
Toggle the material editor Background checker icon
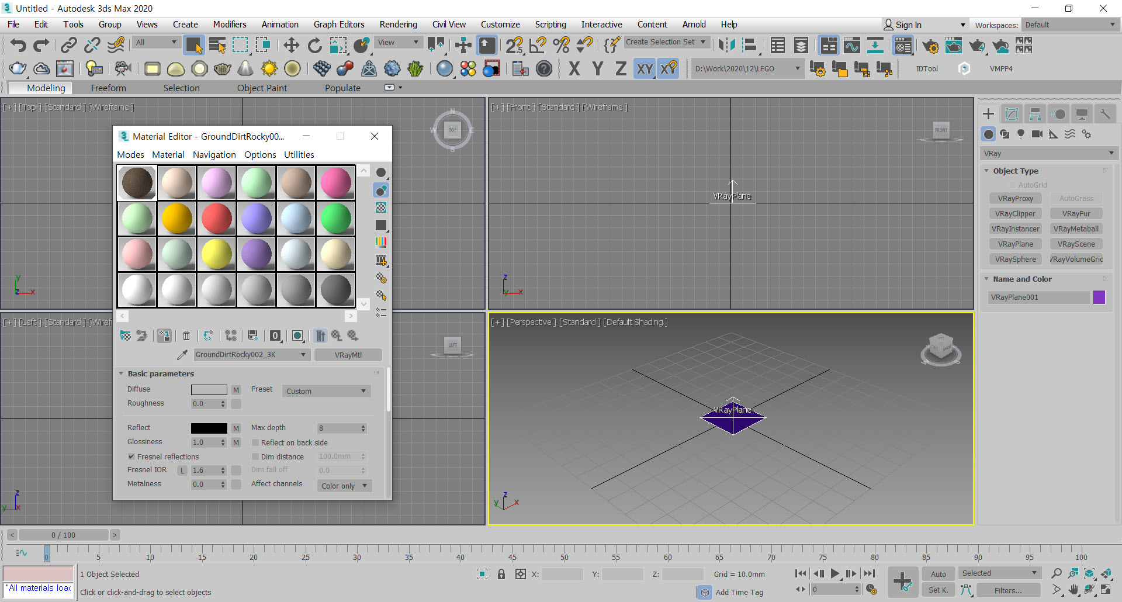click(x=381, y=207)
